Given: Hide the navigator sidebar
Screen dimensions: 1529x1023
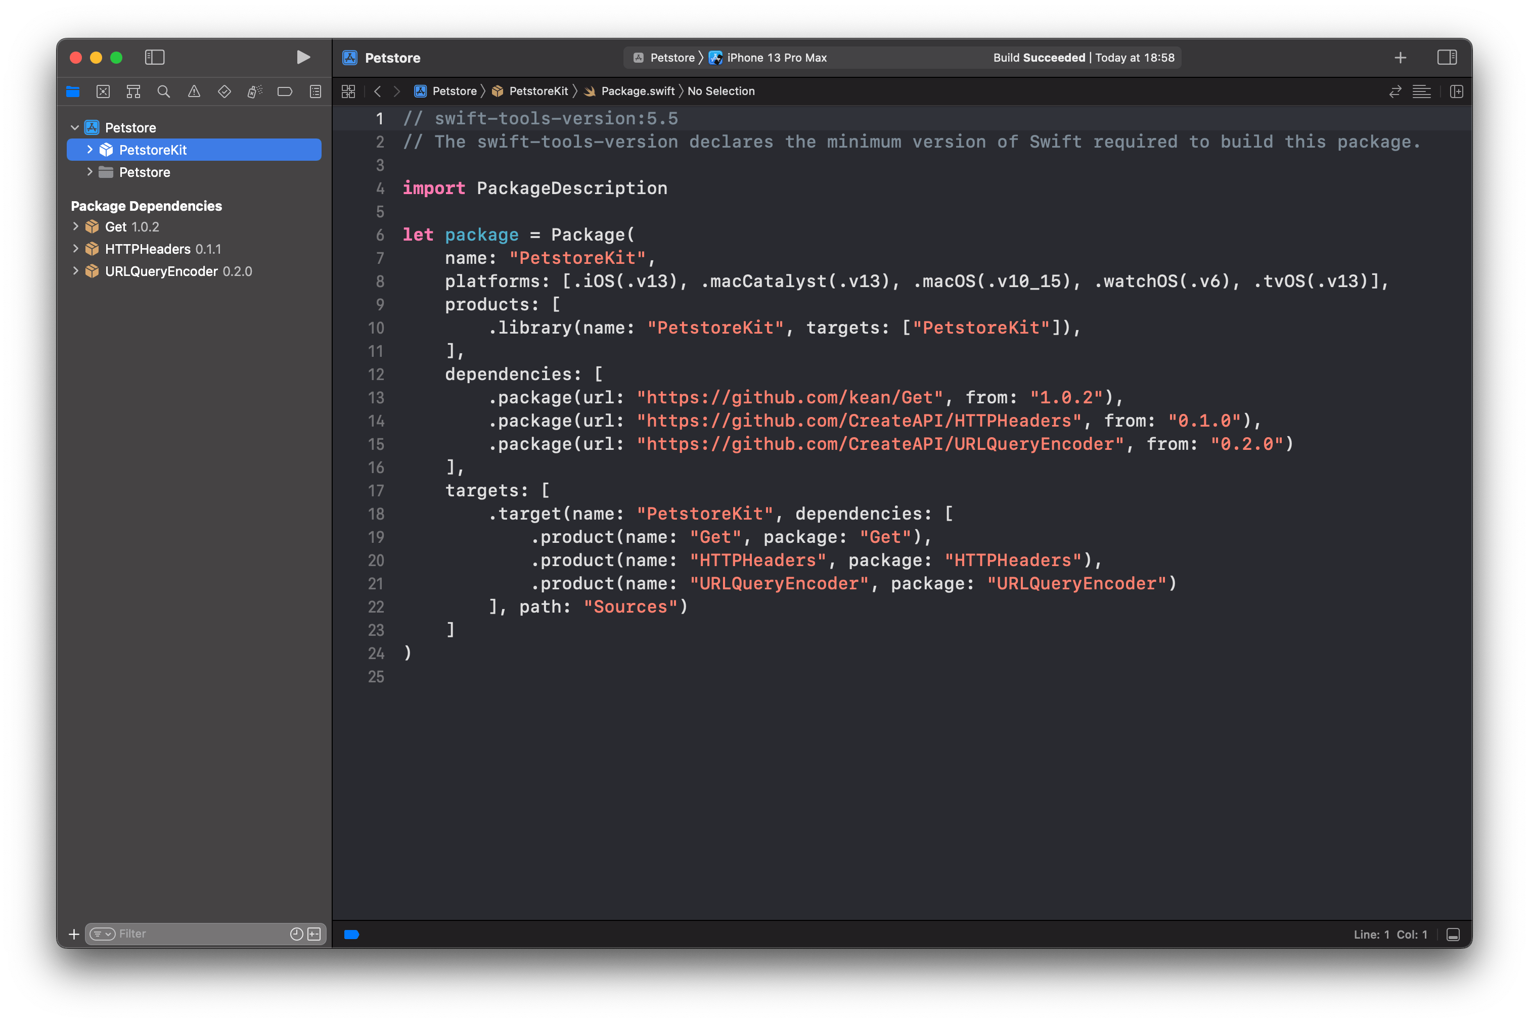Looking at the screenshot, I should [155, 58].
